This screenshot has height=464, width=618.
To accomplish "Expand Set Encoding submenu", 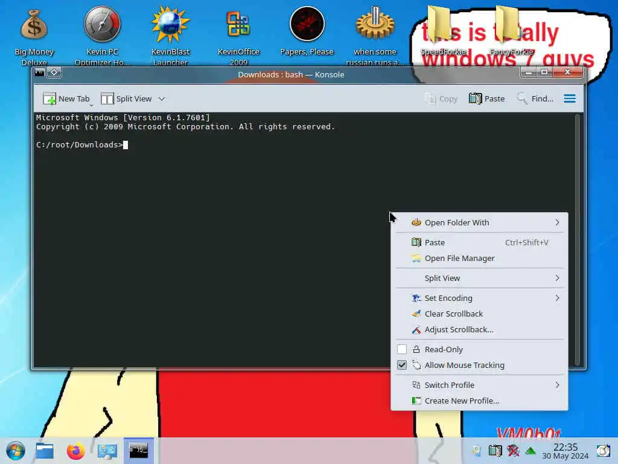I will [x=479, y=298].
